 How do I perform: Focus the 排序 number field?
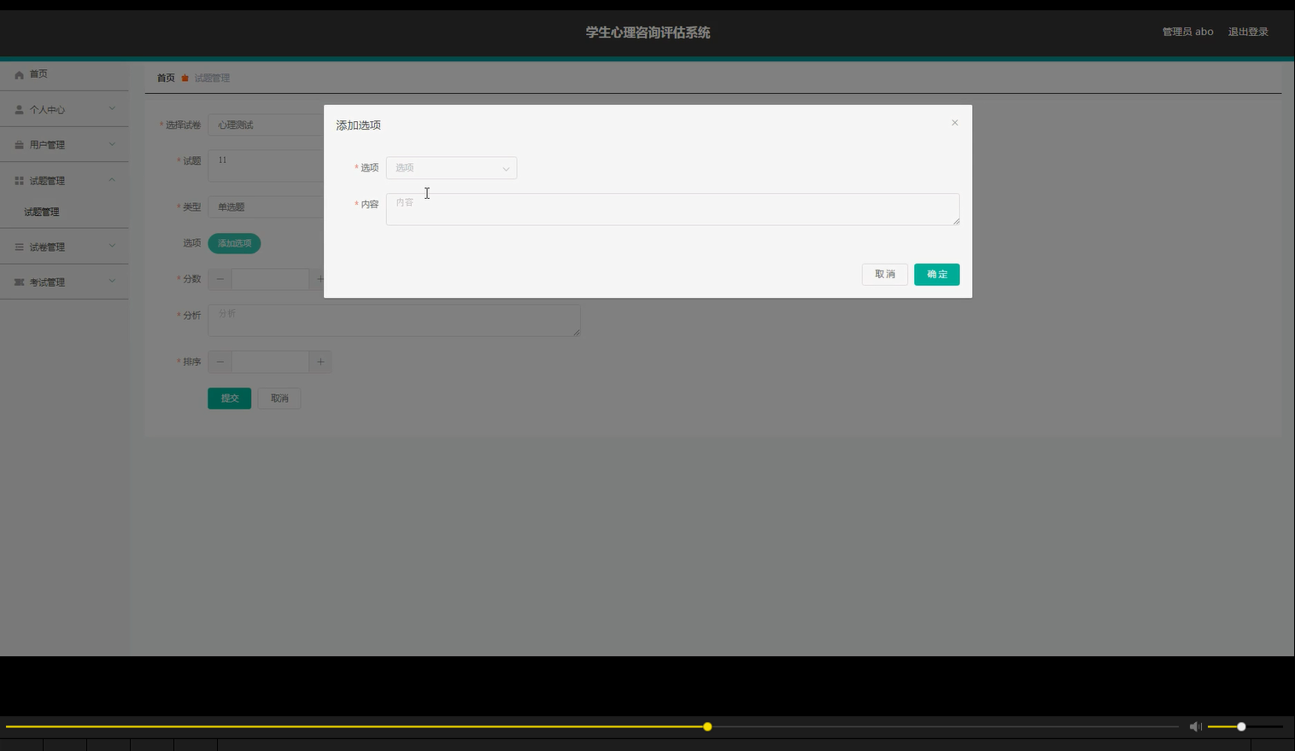coord(270,362)
